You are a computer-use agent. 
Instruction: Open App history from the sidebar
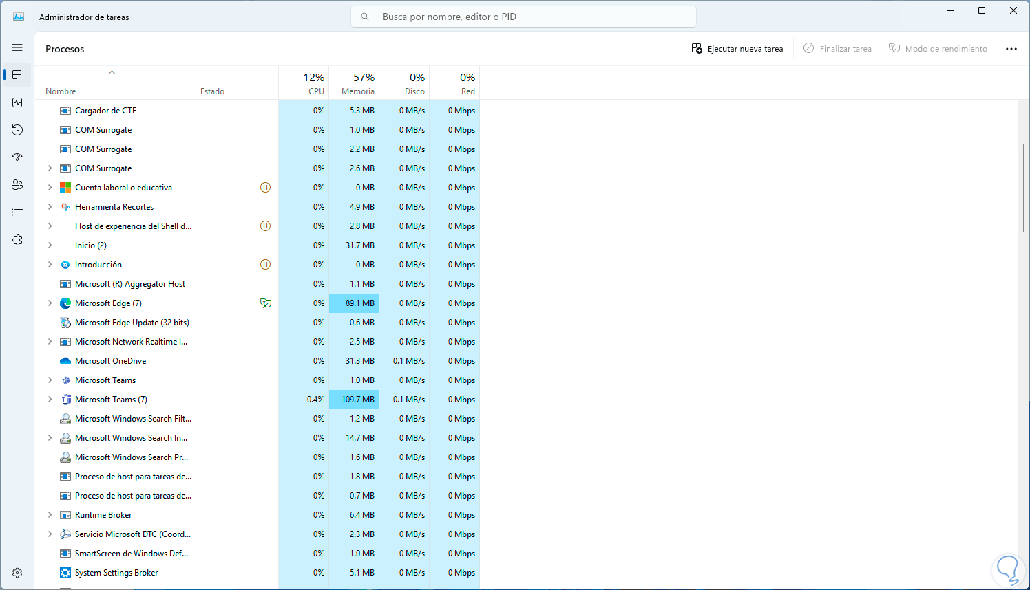pos(17,130)
